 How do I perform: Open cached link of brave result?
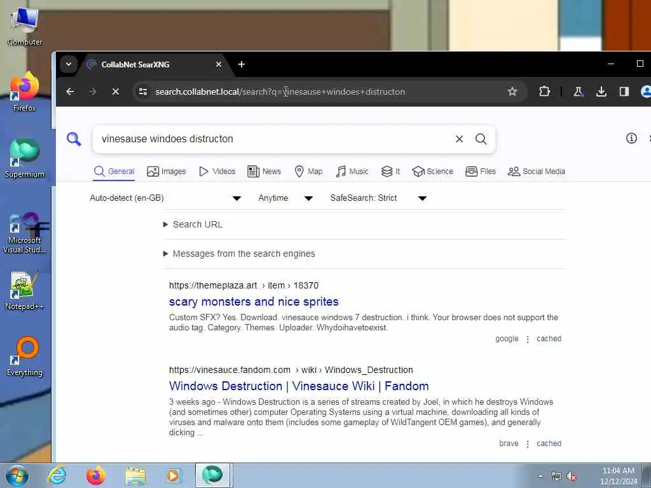pos(549,444)
